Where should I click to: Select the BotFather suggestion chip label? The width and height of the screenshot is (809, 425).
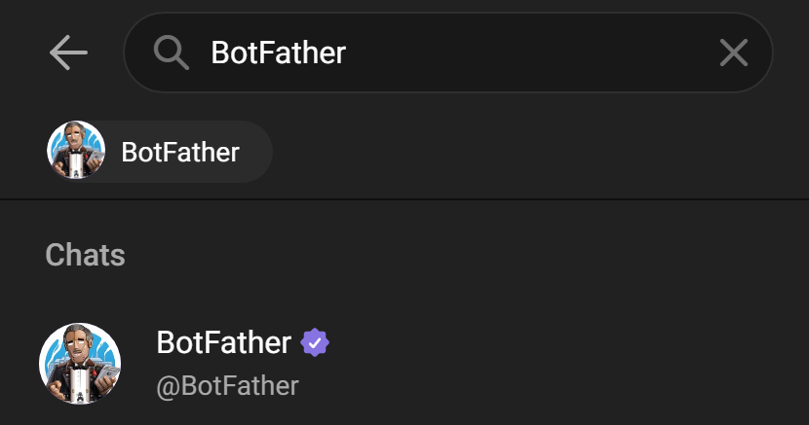(180, 152)
